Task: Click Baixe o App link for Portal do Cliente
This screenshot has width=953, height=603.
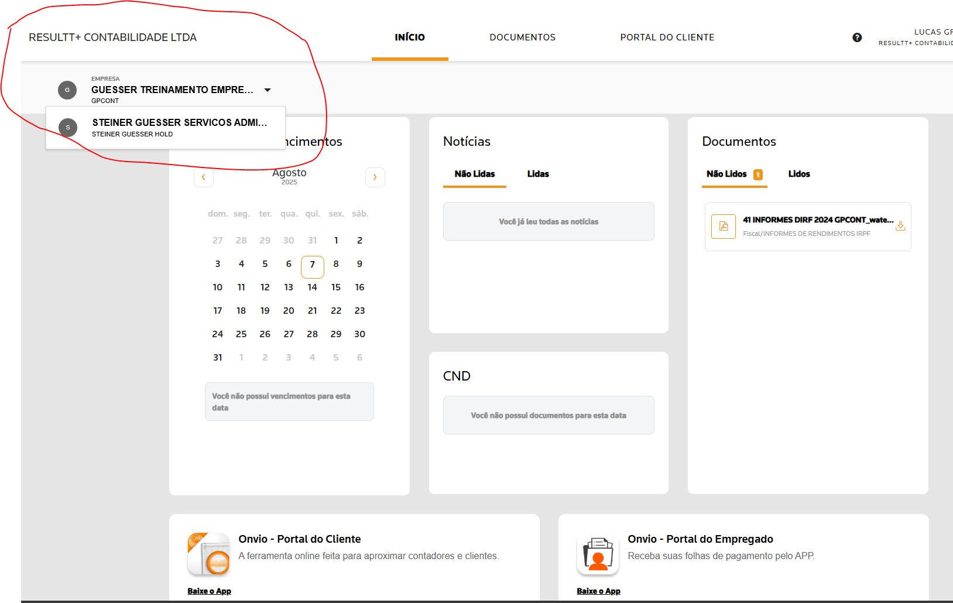Action: coord(209,591)
